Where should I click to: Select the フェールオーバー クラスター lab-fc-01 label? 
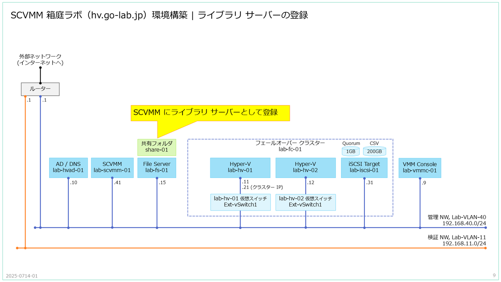(290, 146)
